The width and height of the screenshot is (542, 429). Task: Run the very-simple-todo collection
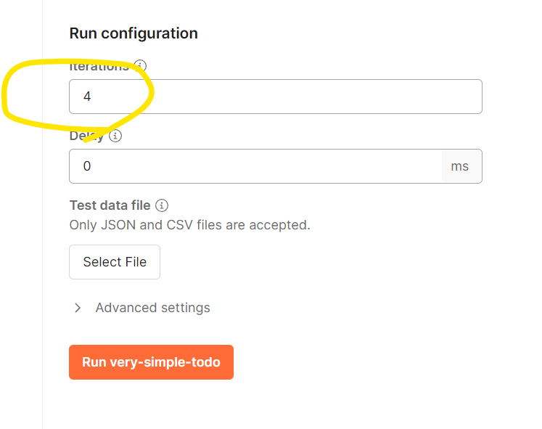[151, 362]
